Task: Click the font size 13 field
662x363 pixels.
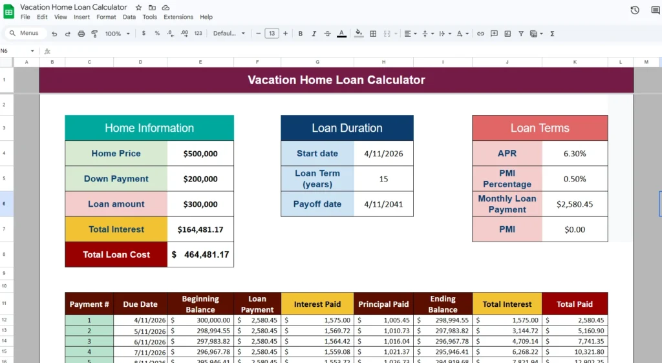Action: [272, 34]
